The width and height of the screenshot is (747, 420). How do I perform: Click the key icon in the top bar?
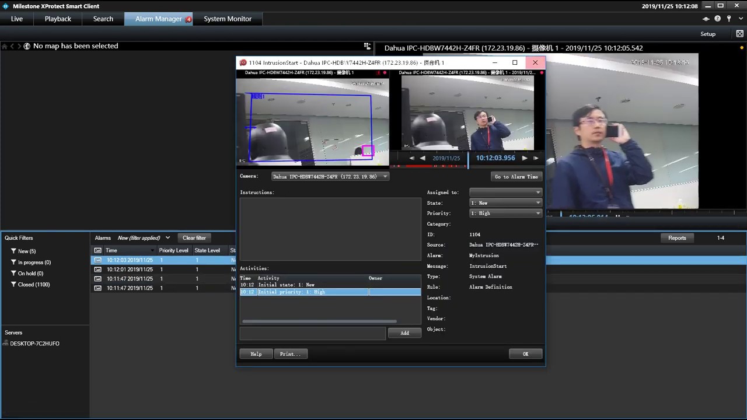pos(729,19)
